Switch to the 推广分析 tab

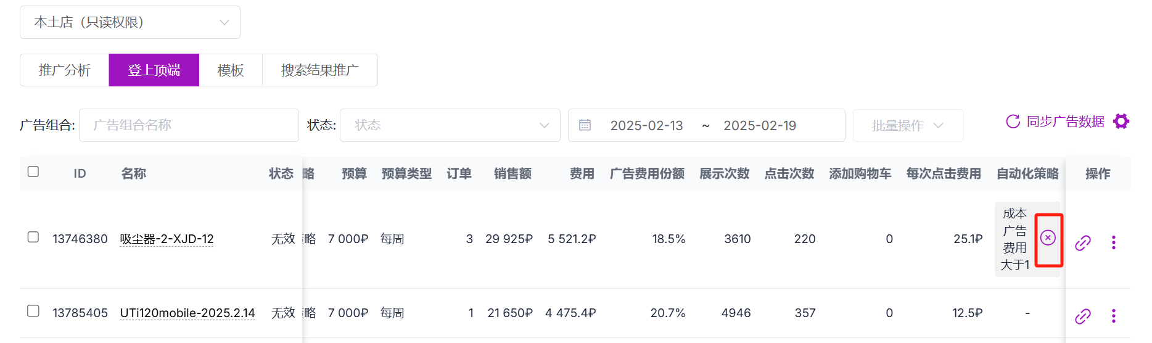coord(65,70)
